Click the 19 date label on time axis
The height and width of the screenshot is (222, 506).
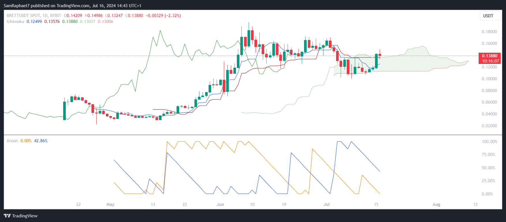[x=284, y=204]
